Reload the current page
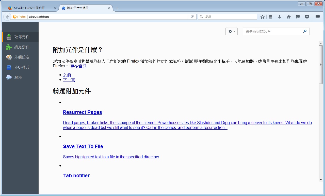 coord(192,17)
